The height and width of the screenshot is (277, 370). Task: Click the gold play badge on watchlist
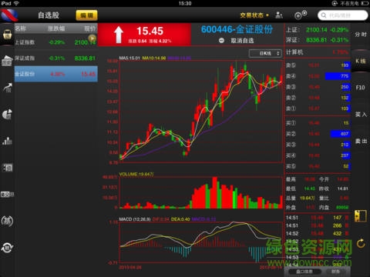(x=92, y=38)
